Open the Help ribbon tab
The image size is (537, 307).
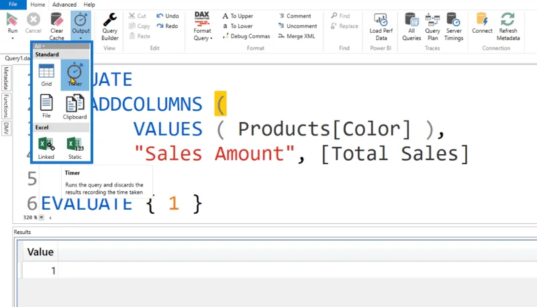(89, 5)
